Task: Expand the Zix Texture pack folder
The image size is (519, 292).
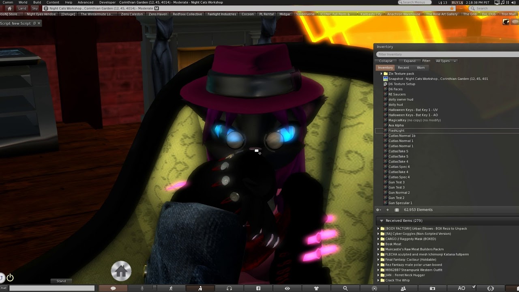Action: (x=382, y=74)
